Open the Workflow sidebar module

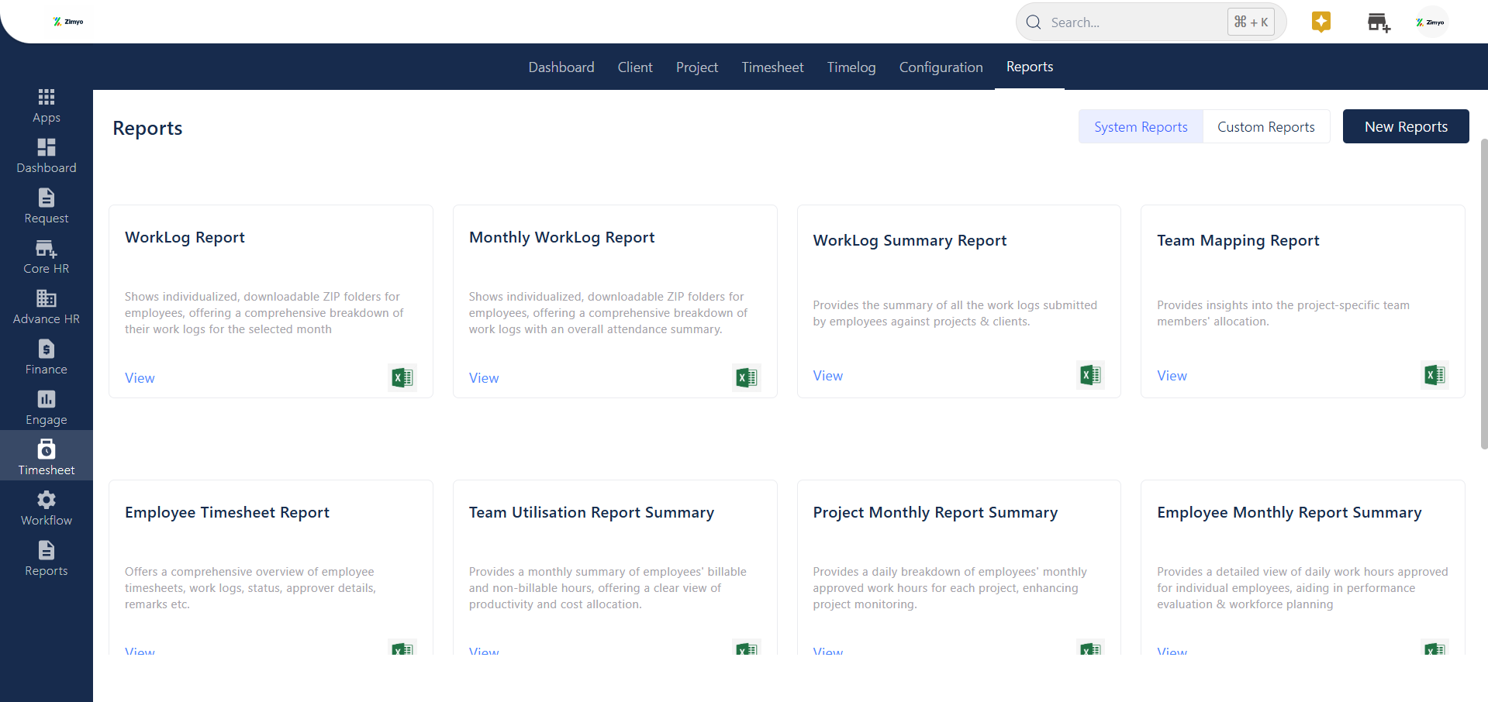coord(47,509)
